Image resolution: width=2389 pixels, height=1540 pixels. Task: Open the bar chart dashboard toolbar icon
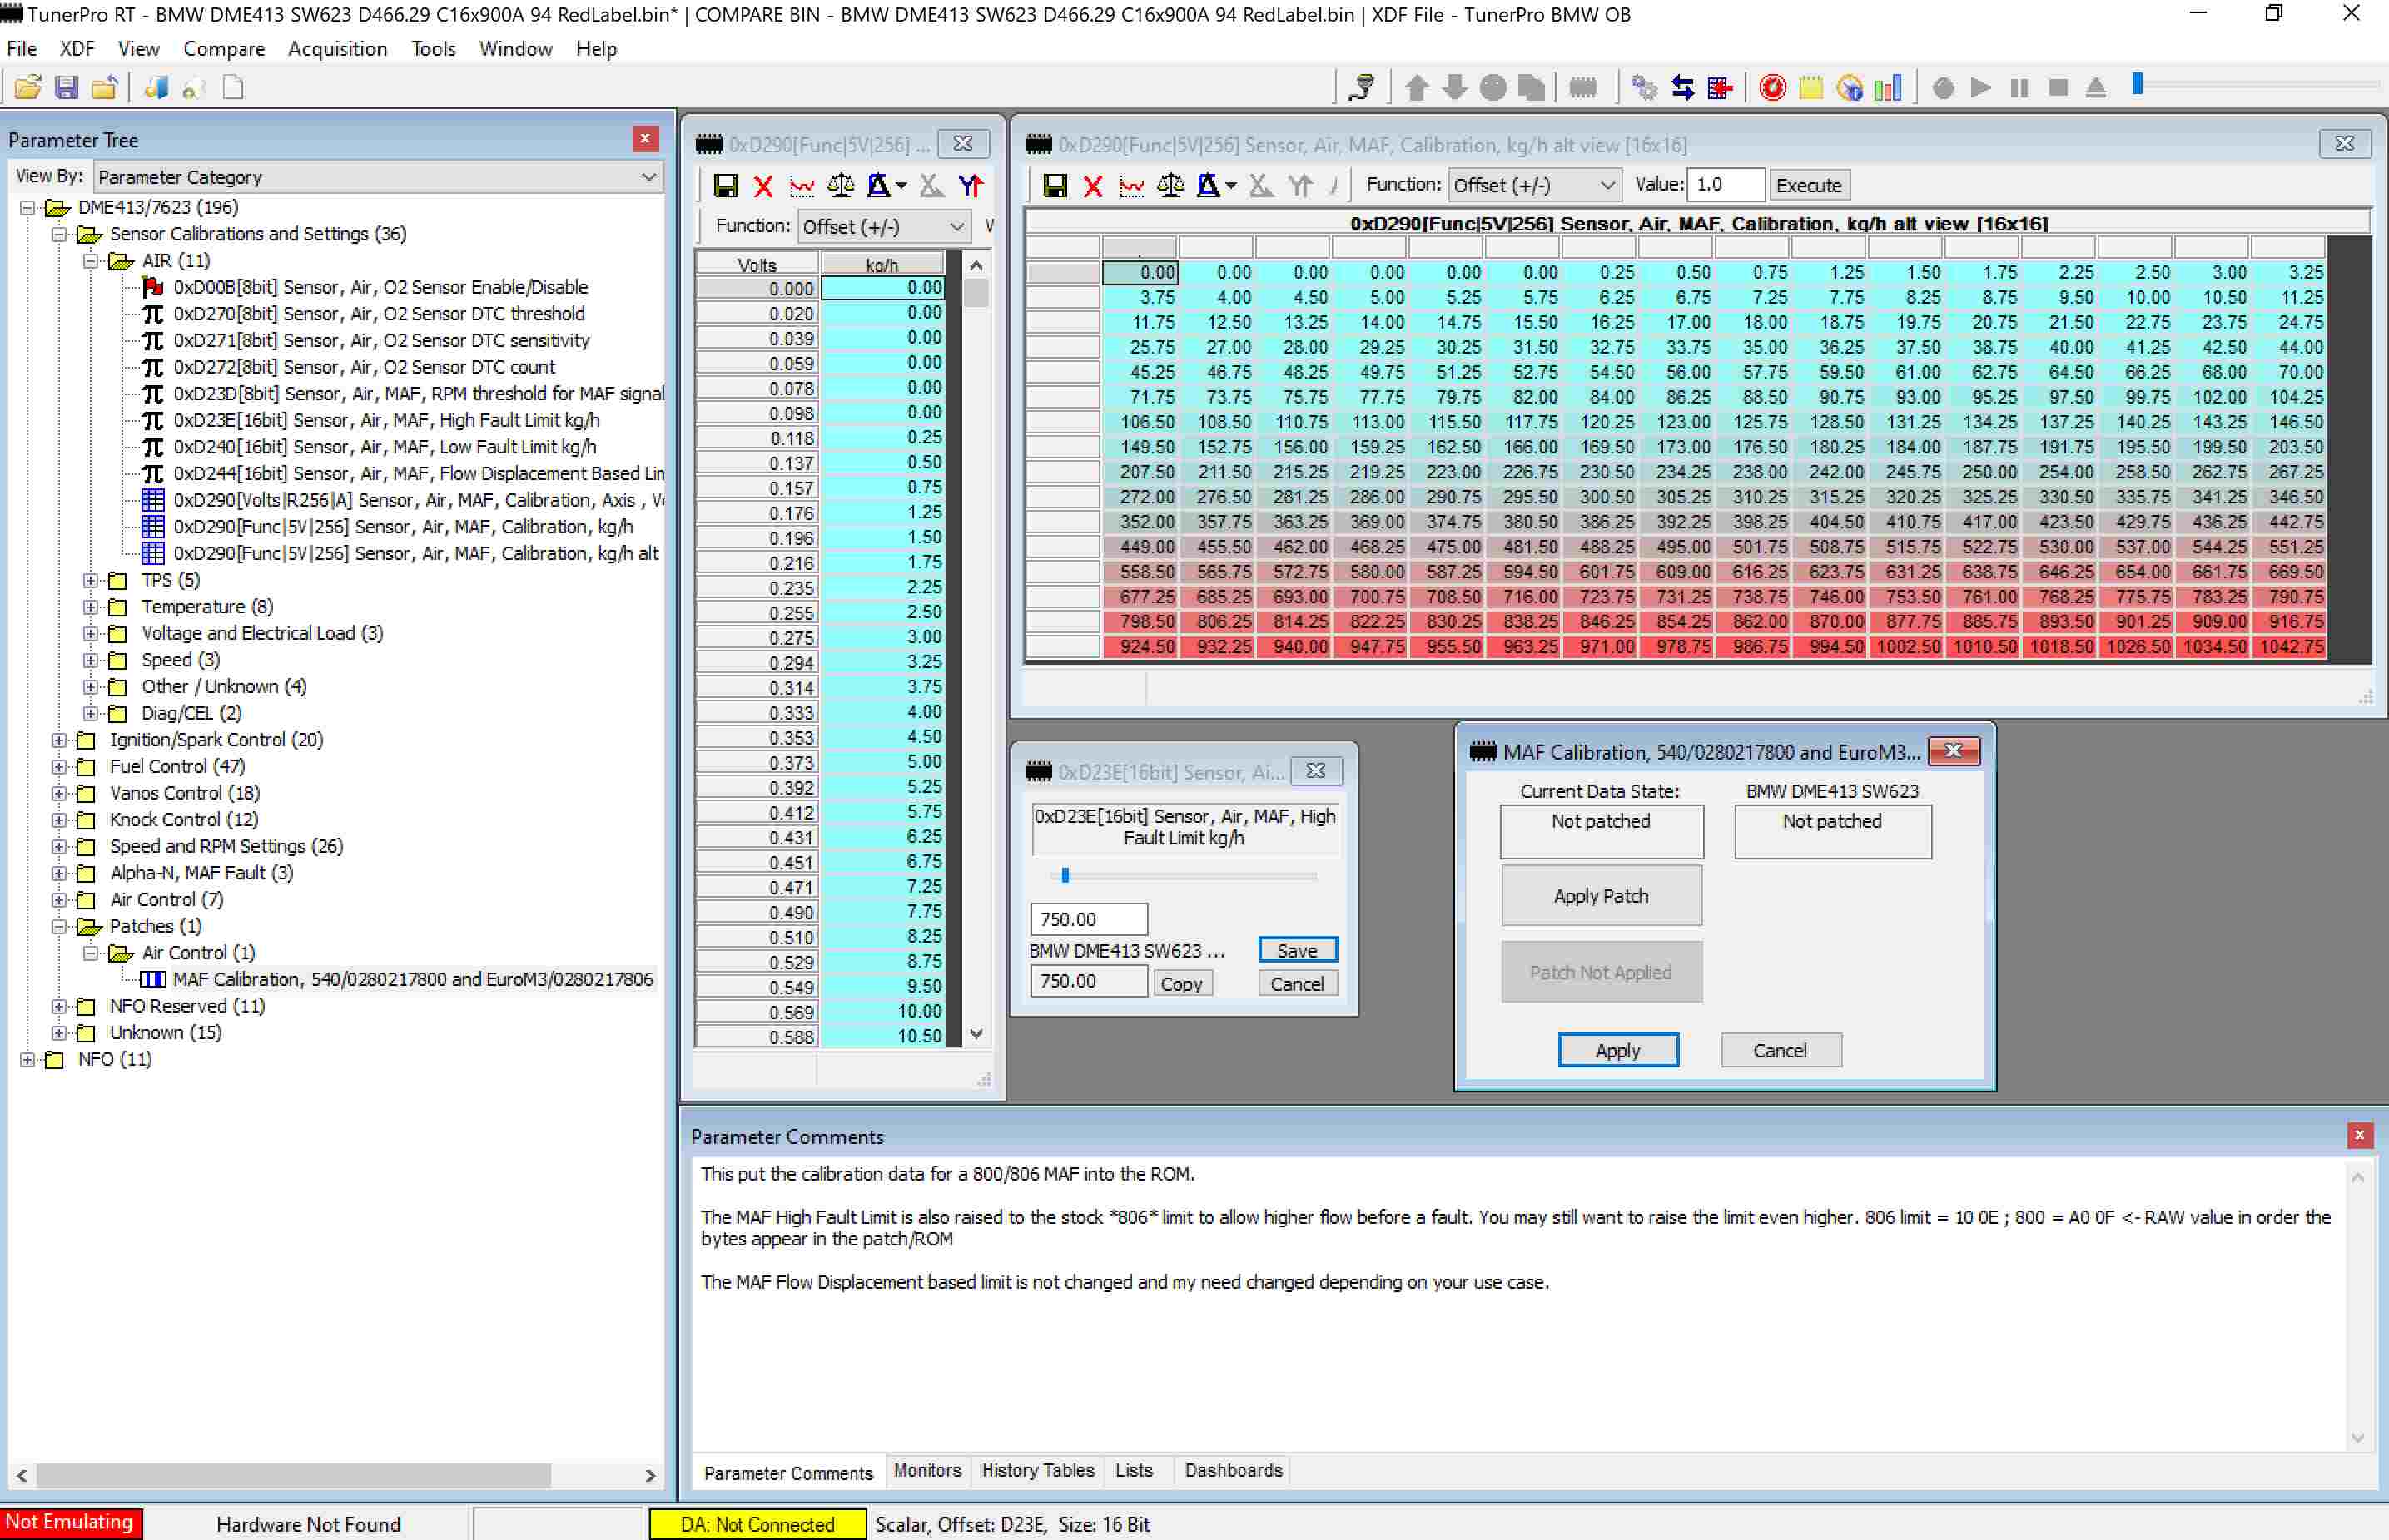[1887, 88]
